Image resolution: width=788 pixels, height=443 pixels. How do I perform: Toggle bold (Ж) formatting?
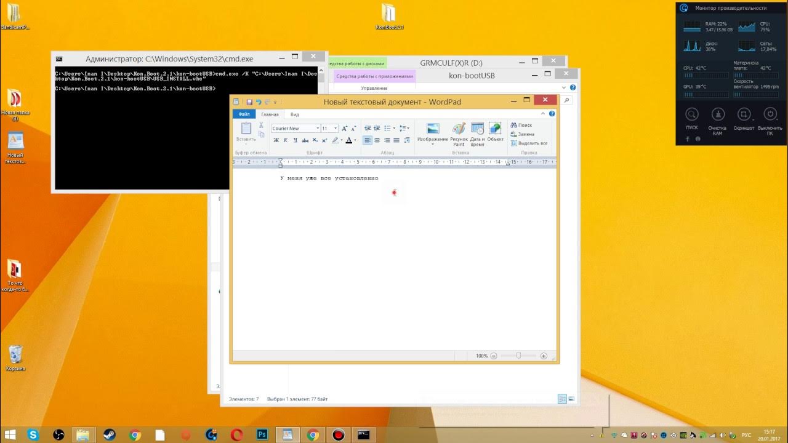(x=276, y=140)
